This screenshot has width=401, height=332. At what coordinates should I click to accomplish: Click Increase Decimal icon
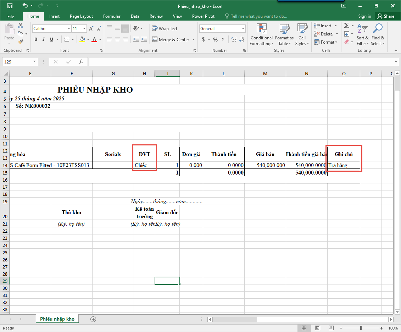tap(234, 39)
